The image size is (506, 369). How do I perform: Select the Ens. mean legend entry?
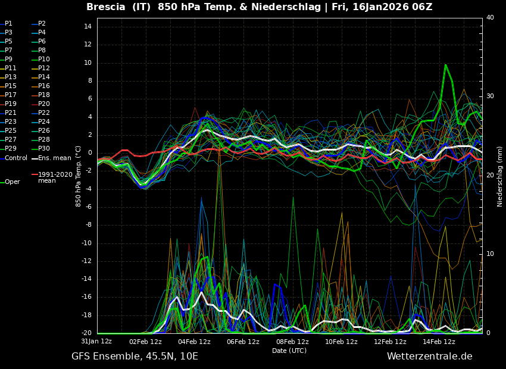(54, 158)
